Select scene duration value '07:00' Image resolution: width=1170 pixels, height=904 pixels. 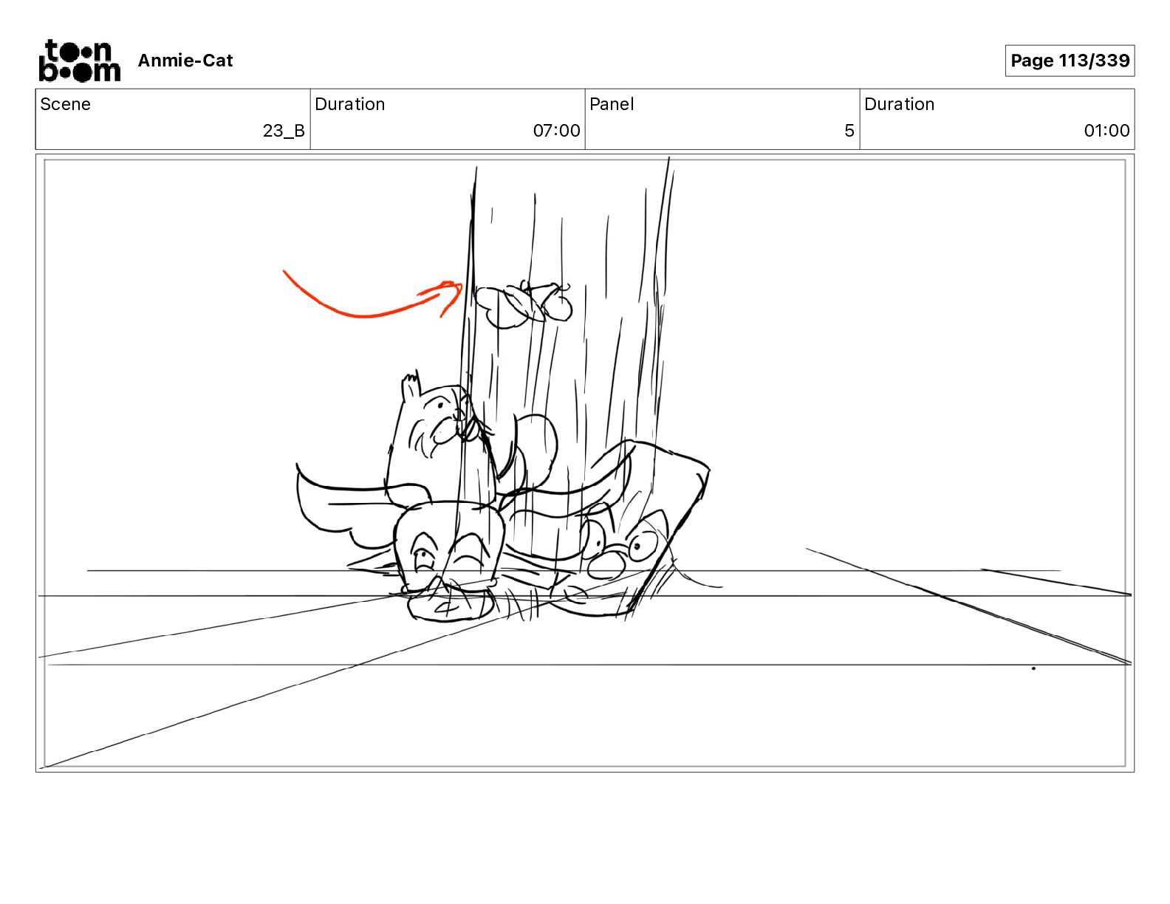(556, 131)
